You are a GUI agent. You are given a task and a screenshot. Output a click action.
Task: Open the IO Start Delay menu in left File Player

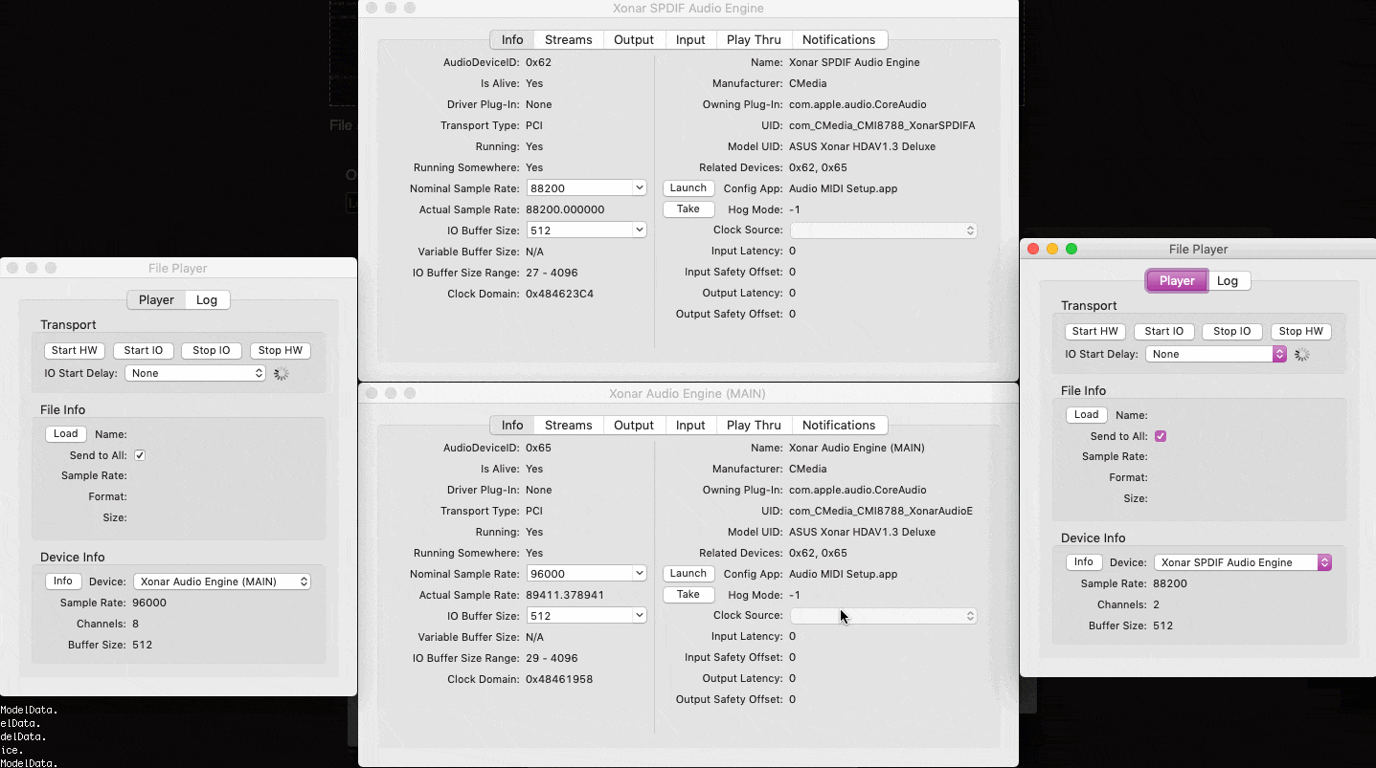194,373
